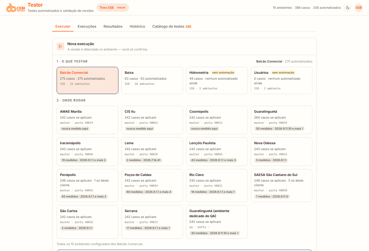Image resolution: width=369 pixels, height=251 pixels.
Task: Choose the Baixa test suite card
Action: pos(152,80)
